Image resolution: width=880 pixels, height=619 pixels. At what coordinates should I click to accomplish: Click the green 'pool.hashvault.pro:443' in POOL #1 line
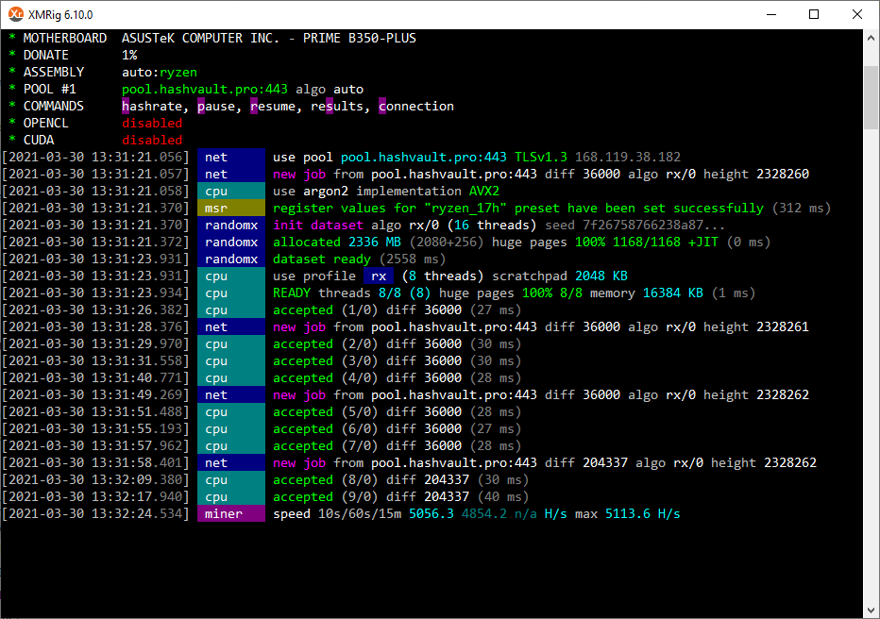pos(205,89)
